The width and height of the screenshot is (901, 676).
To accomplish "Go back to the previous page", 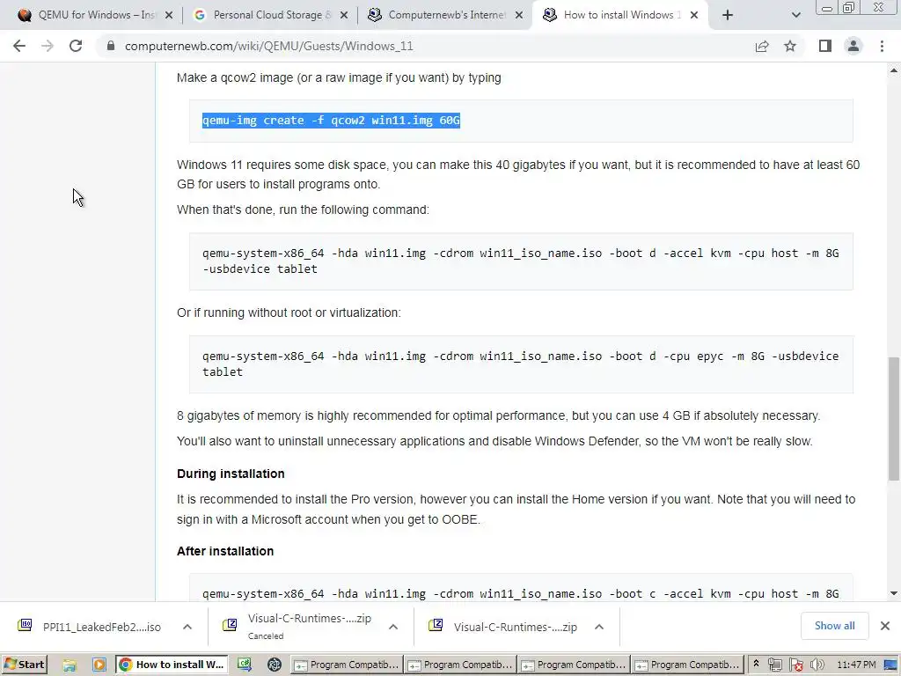I will (x=19, y=46).
